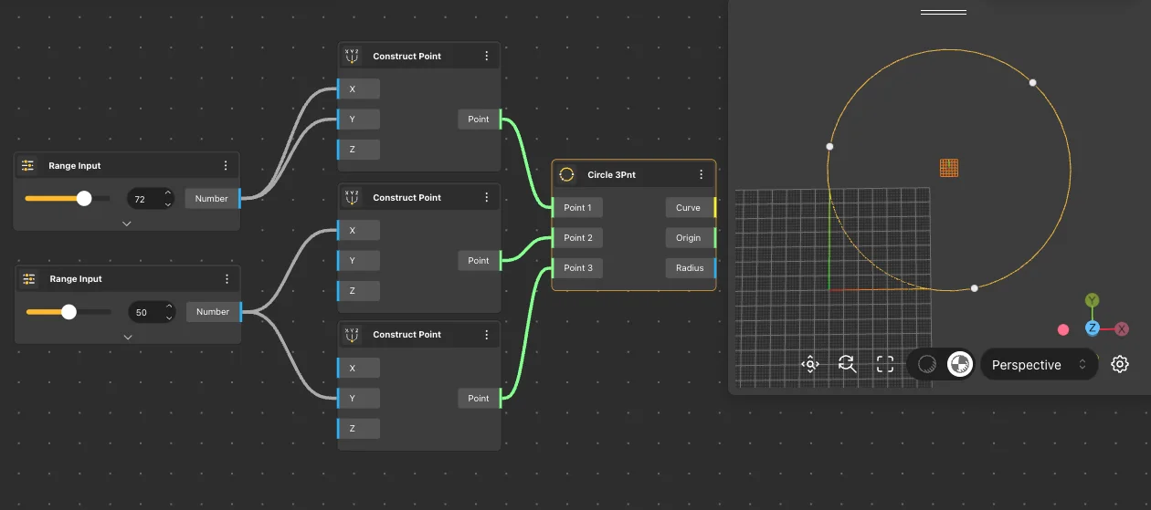Expand the bottom Range Input chevron

pos(128,337)
